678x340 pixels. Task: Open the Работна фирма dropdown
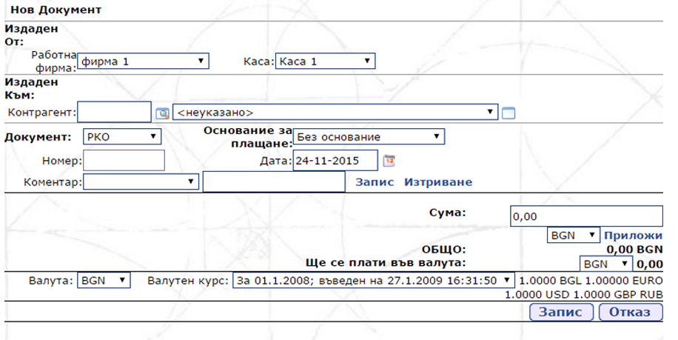click(x=143, y=61)
